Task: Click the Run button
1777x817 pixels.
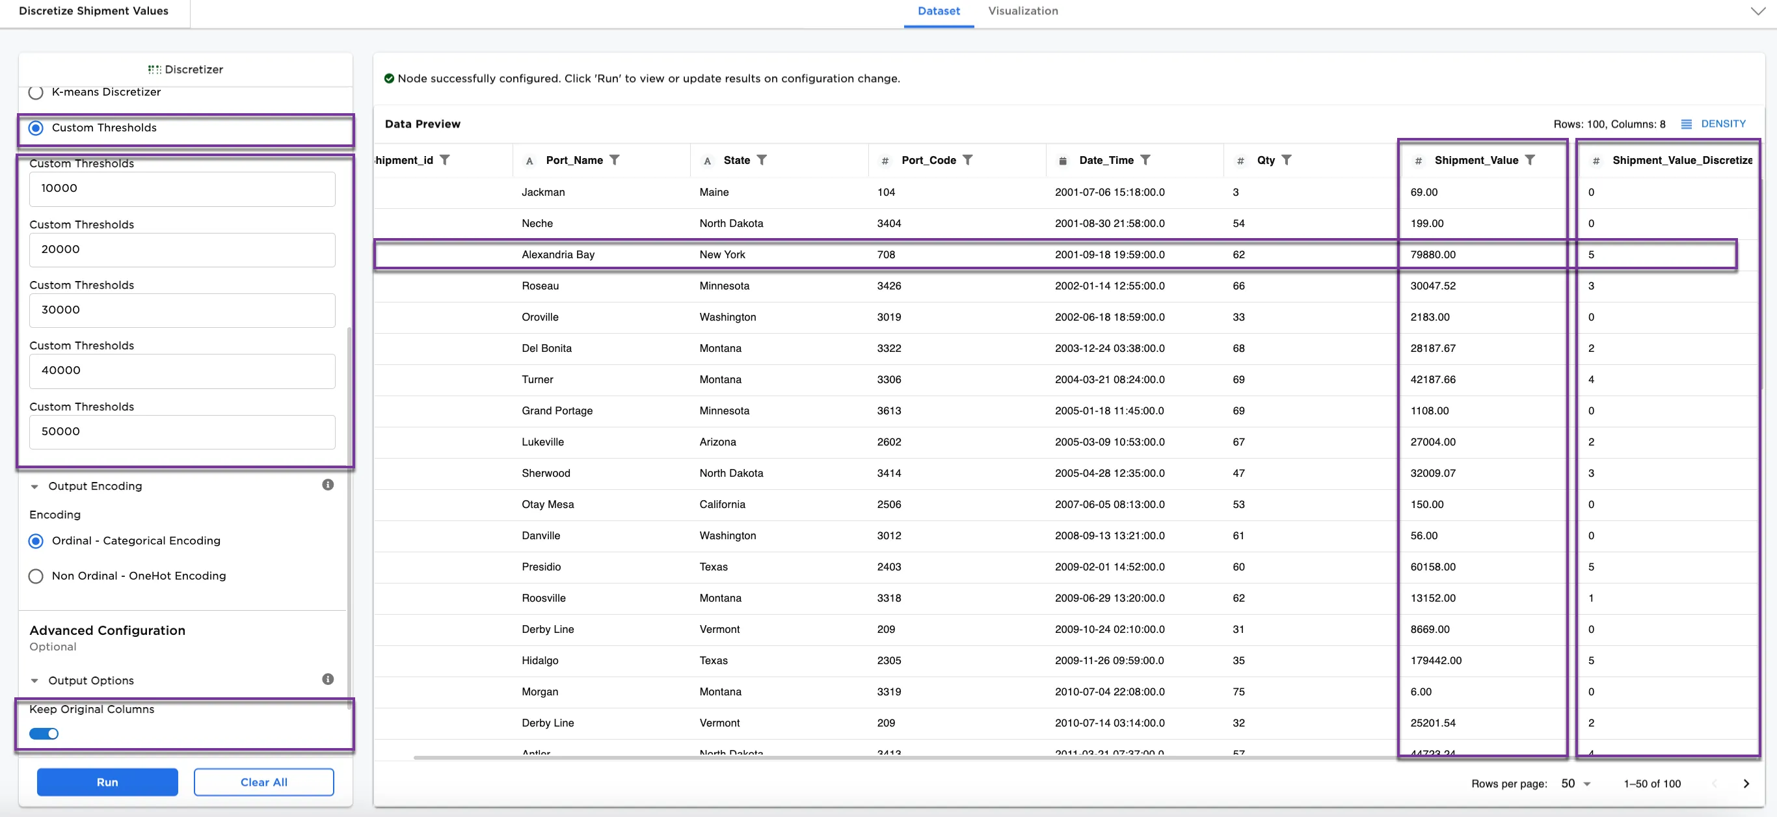Action: tap(107, 782)
